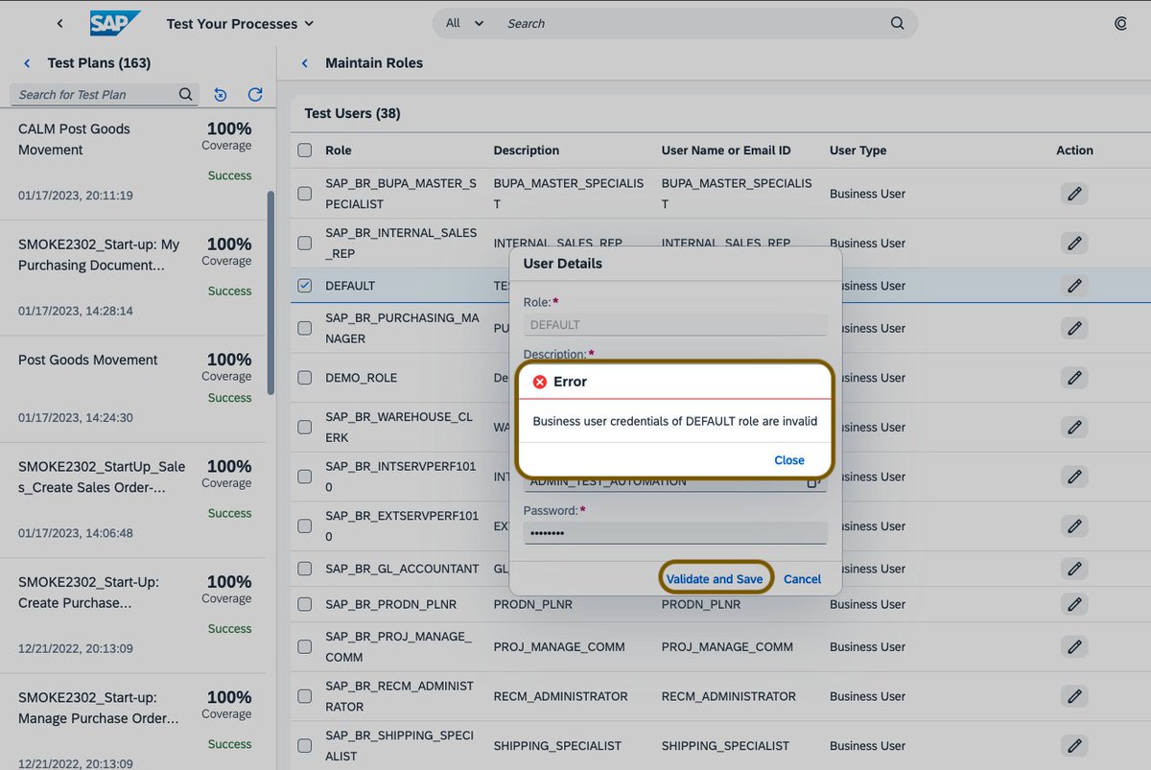This screenshot has height=770, width=1151.
Task: Click the Password input field
Action: (675, 533)
